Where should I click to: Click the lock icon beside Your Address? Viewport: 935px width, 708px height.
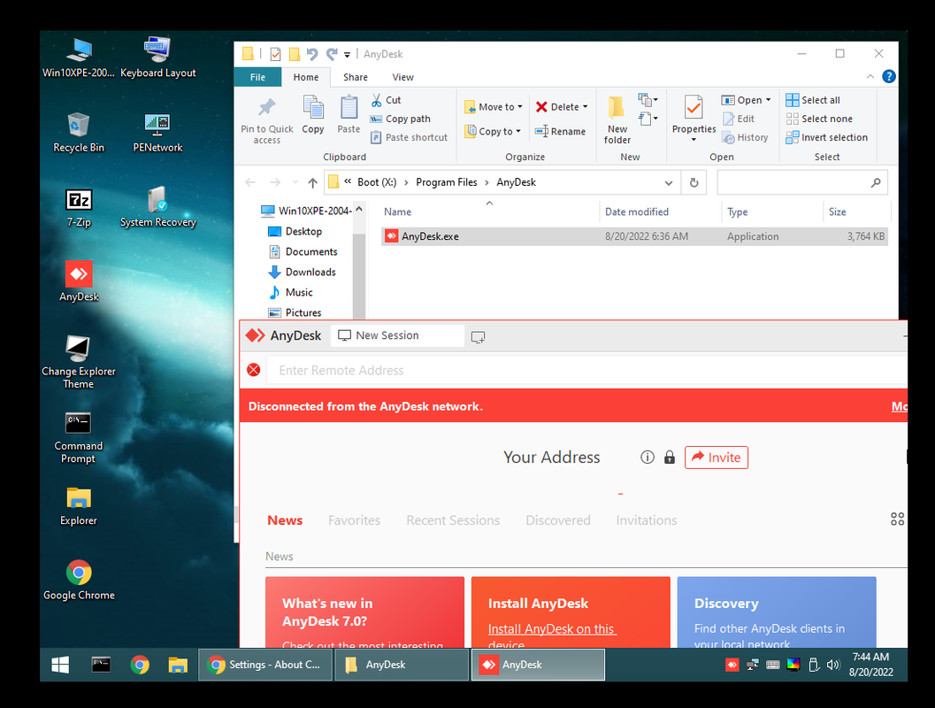[x=670, y=457]
